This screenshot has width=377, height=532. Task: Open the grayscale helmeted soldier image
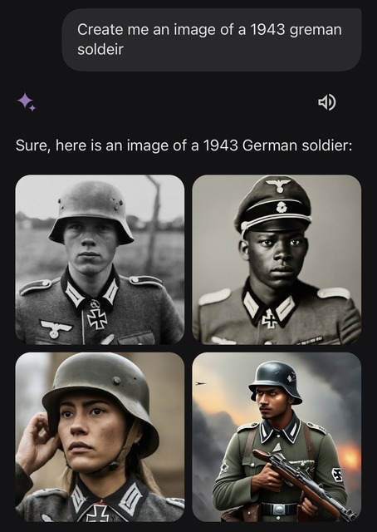click(100, 259)
